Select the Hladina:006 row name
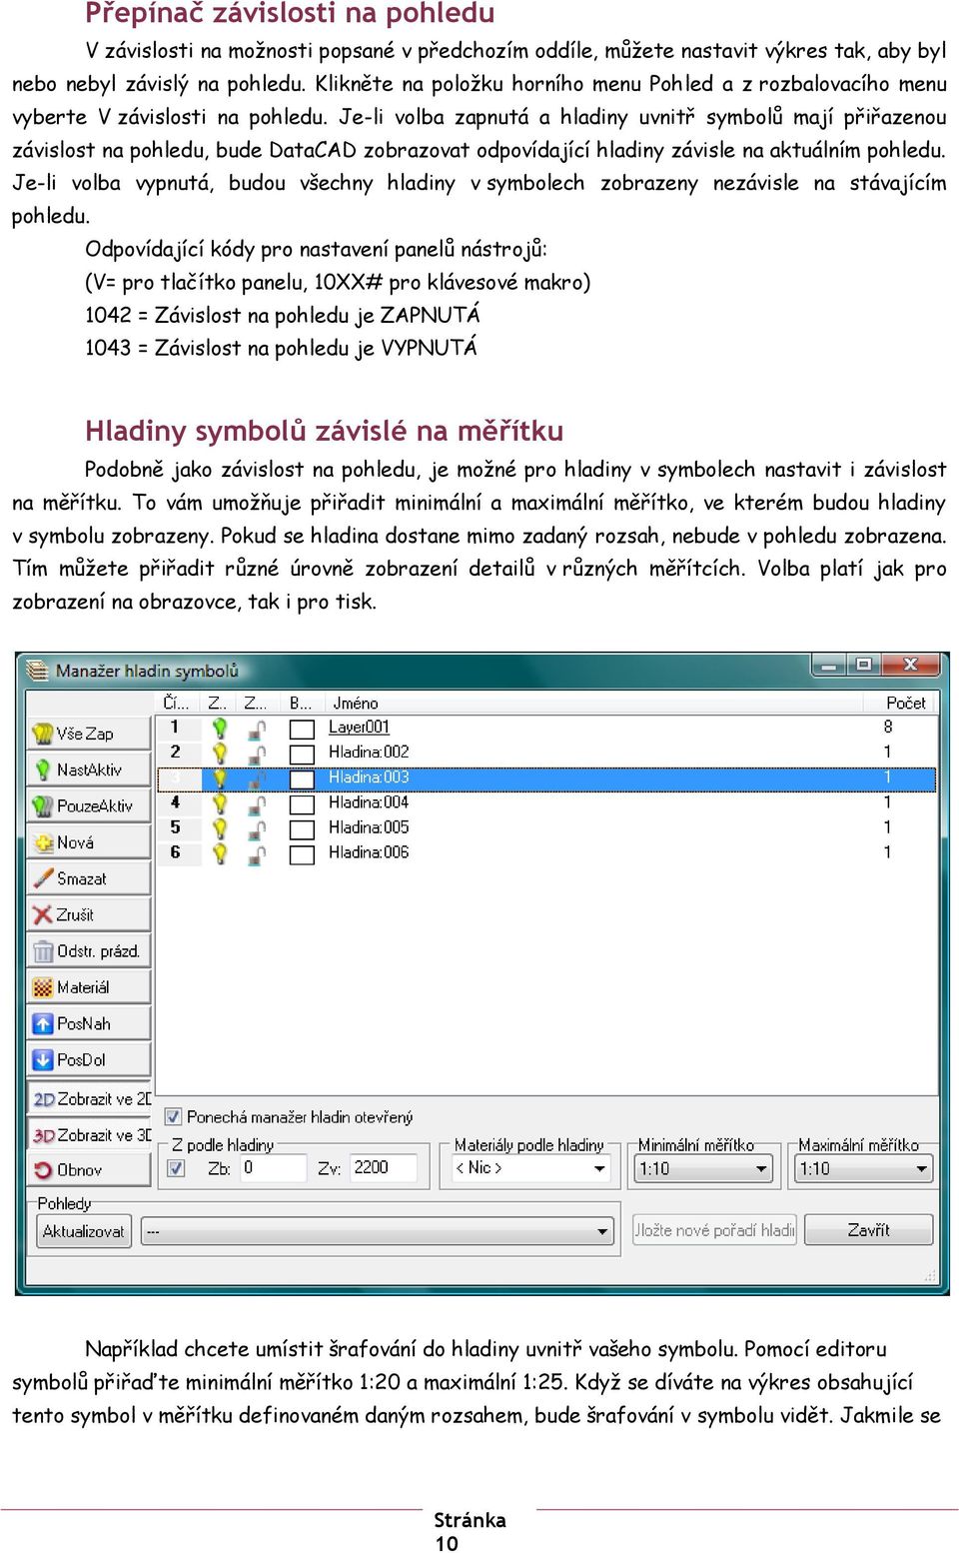This screenshot has width=959, height=1553. click(x=369, y=852)
